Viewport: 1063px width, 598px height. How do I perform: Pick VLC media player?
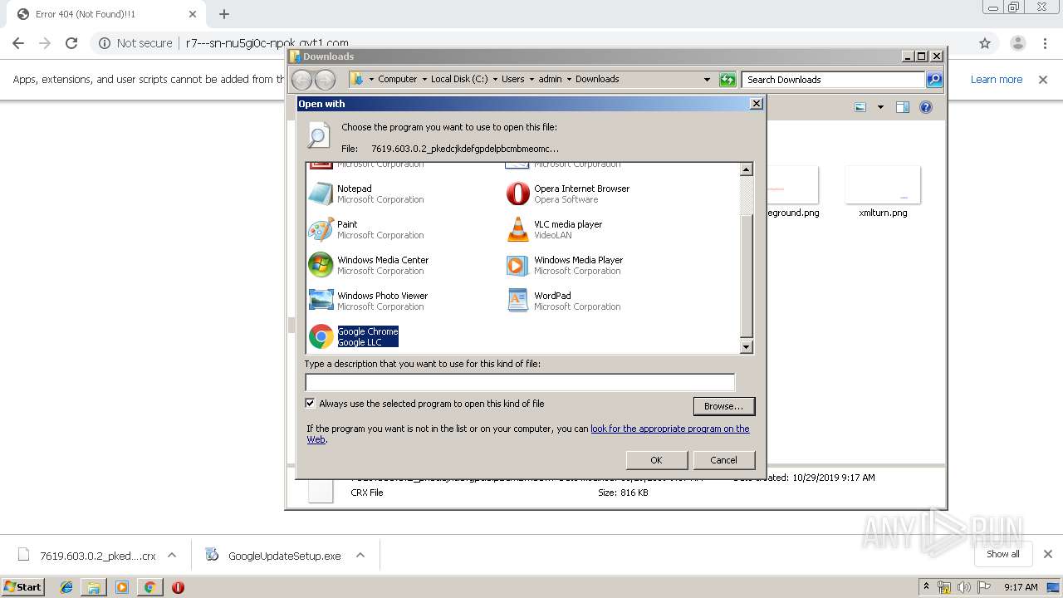(x=554, y=229)
